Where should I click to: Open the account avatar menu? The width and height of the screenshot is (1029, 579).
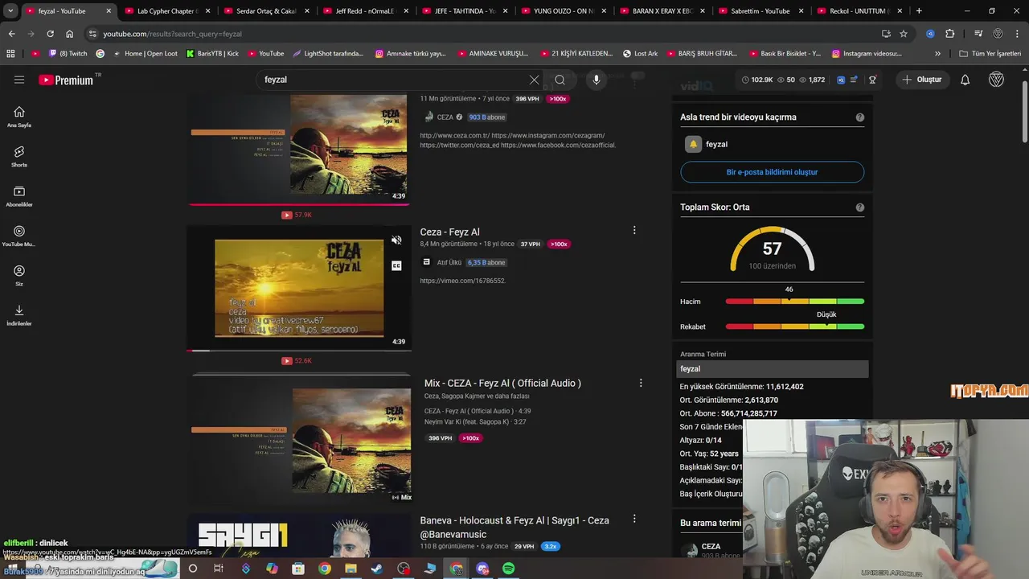pos(996,80)
